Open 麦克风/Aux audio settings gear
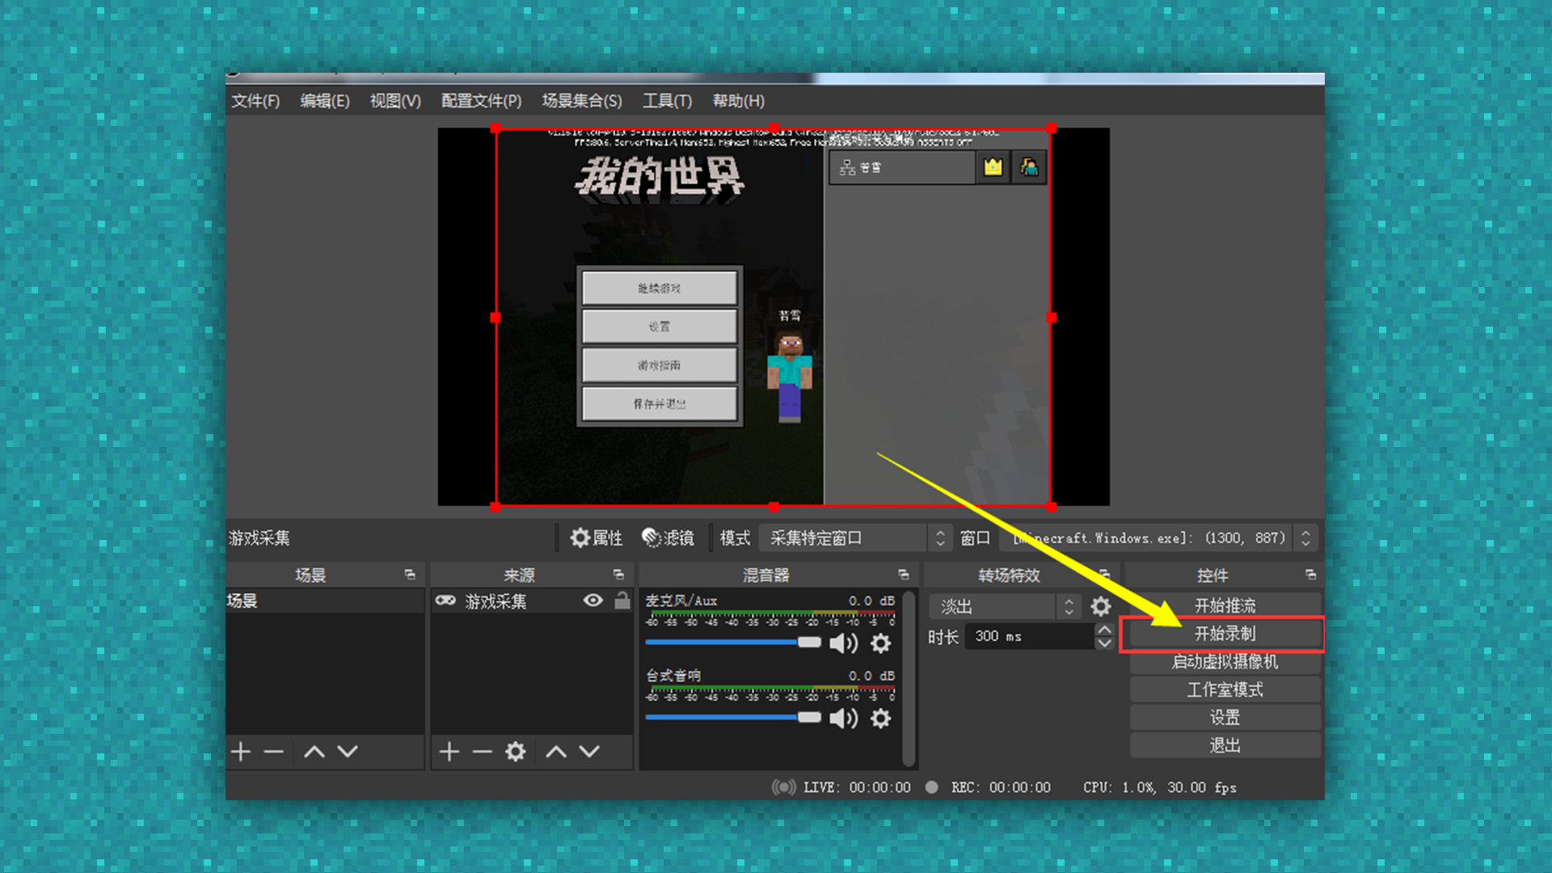 (881, 643)
